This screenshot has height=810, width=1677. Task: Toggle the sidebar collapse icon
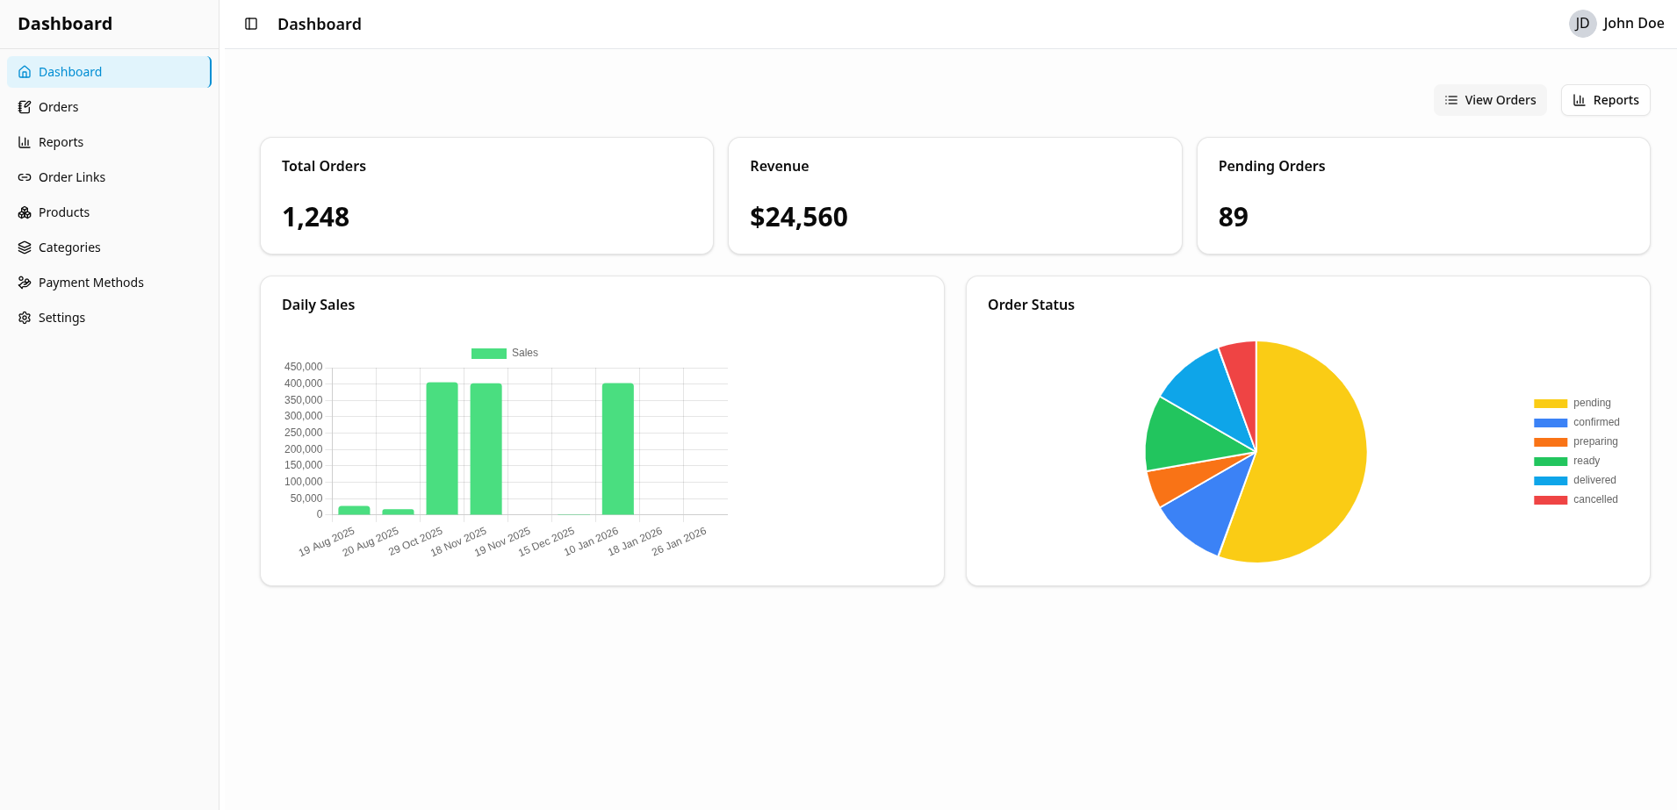251,24
